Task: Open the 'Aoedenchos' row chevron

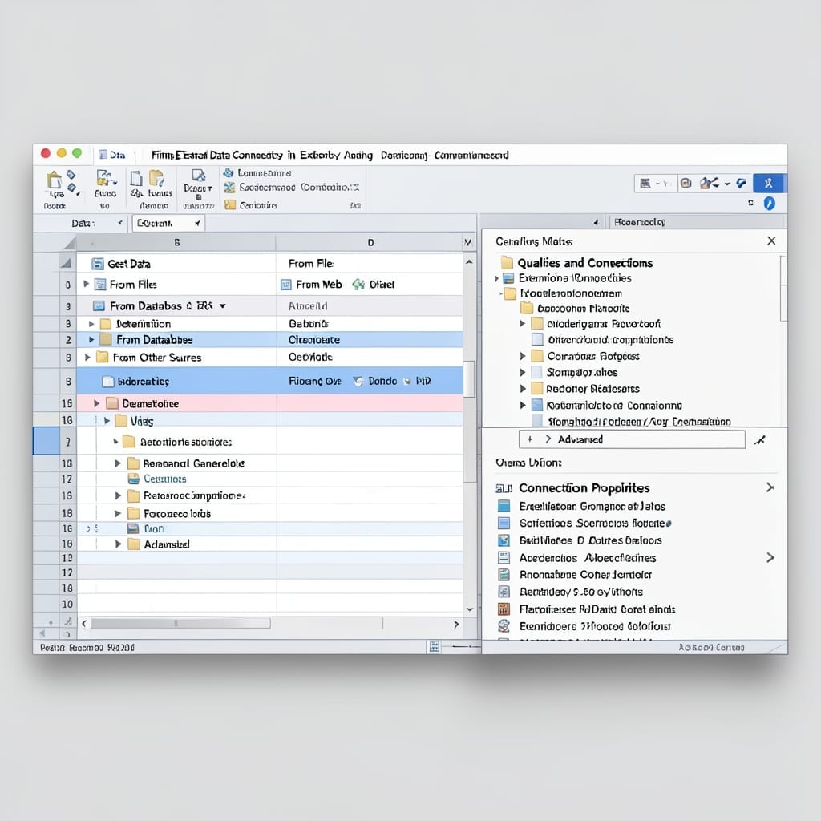Action: (770, 558)
